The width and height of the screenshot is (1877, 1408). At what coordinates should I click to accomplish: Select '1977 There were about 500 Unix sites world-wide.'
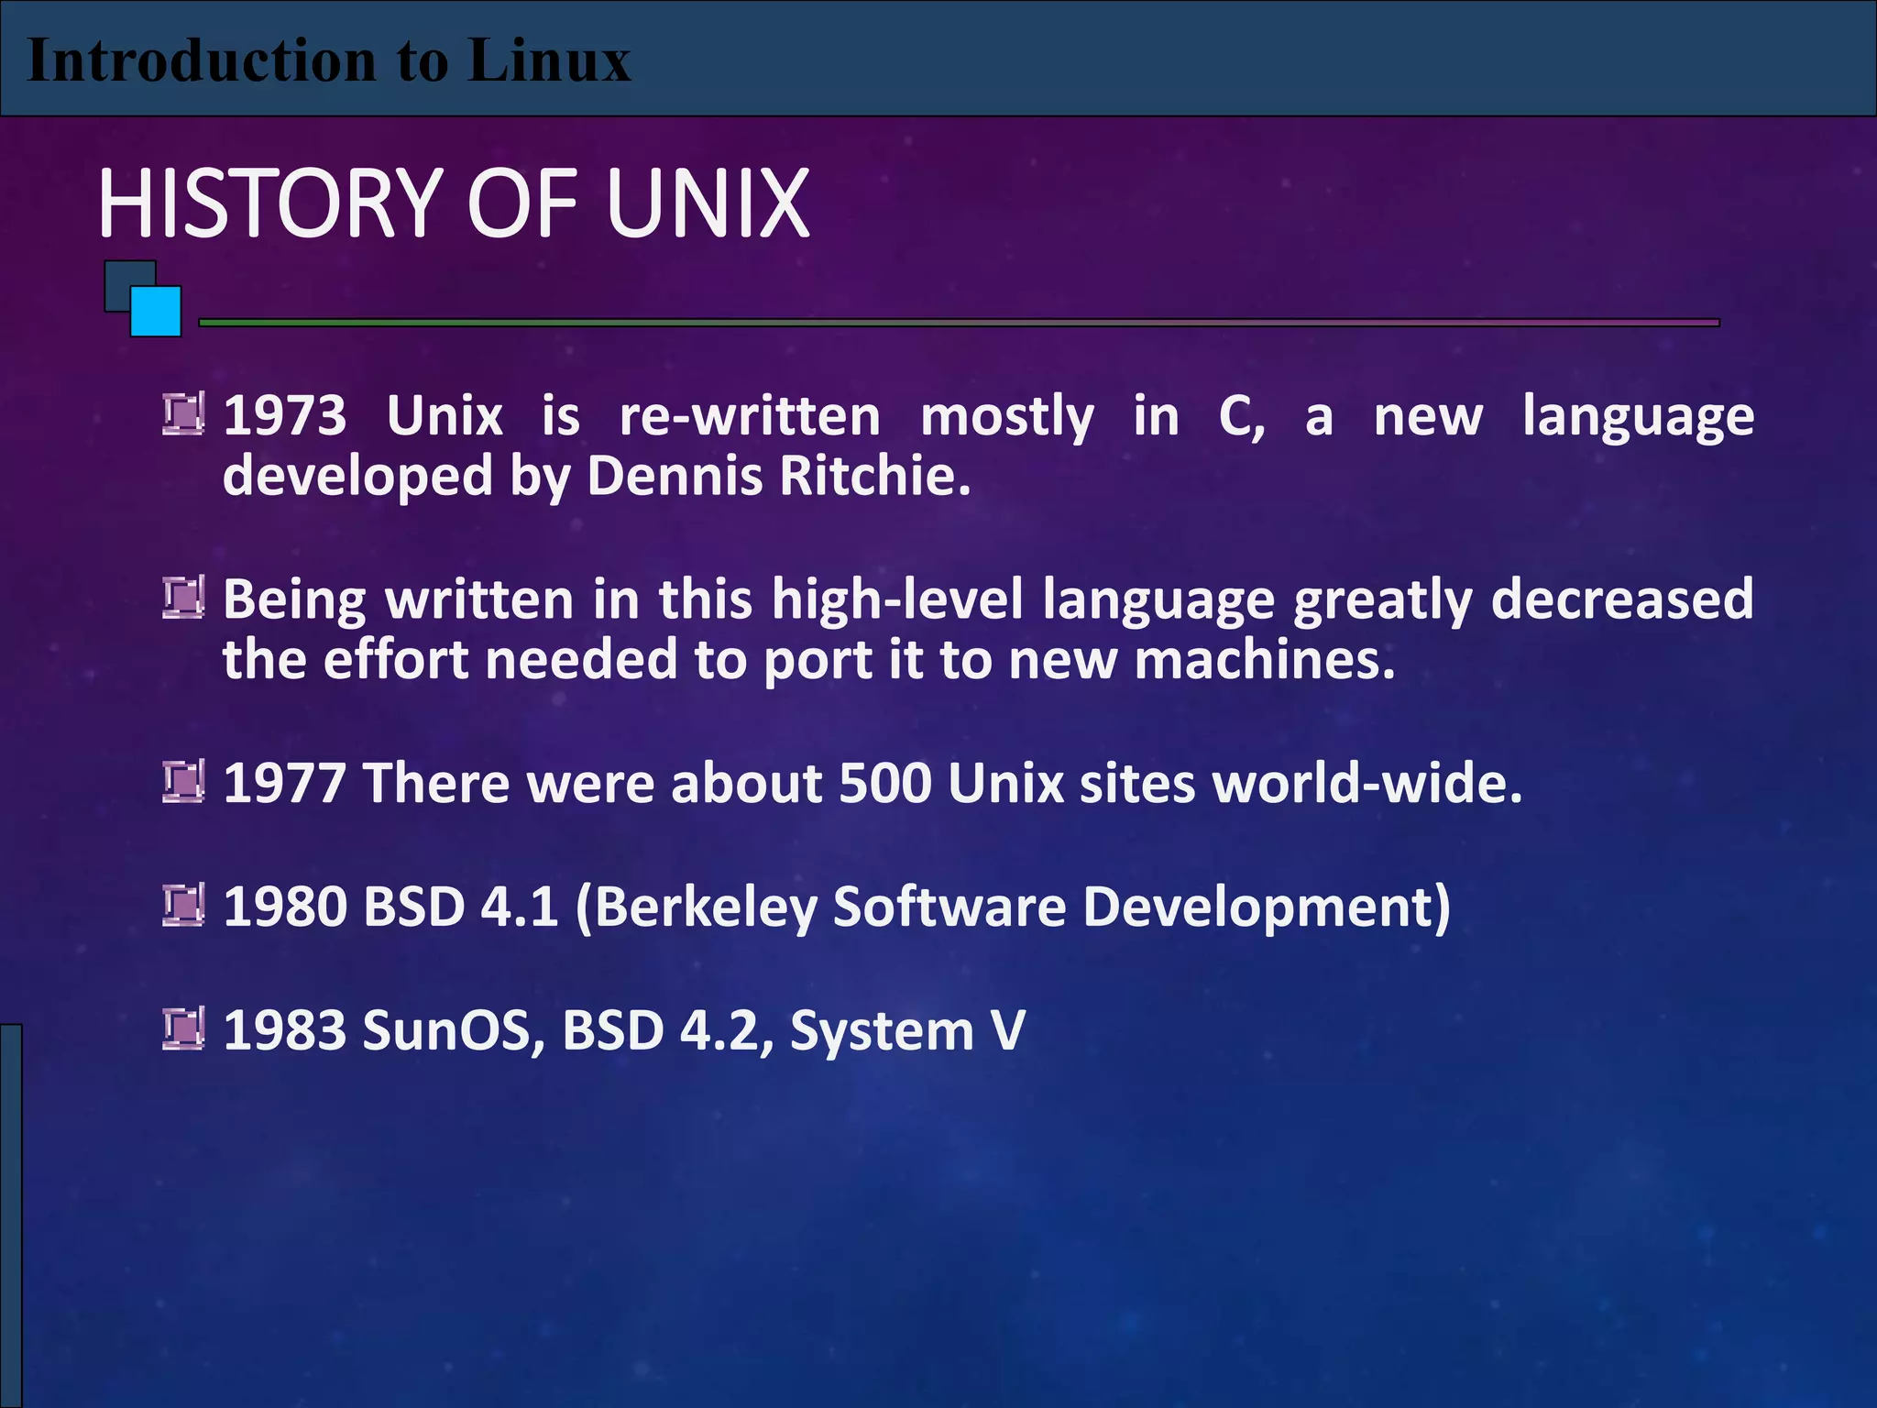click(873, 784)
